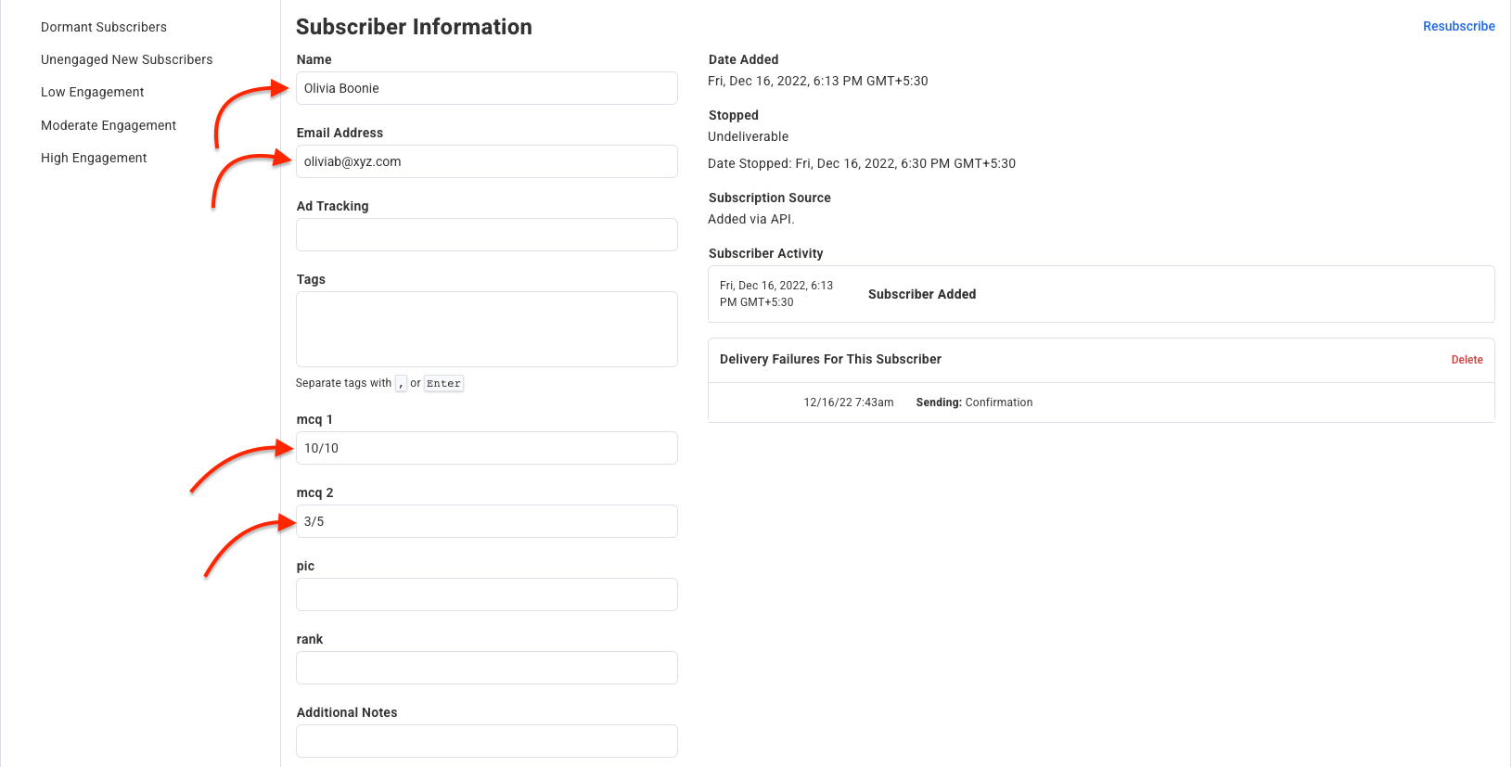Click inside the Tags text area

coord(486,329)
